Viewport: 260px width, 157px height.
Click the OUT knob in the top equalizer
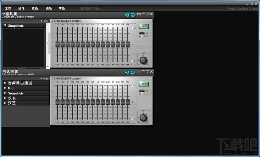tap(143, 60)
